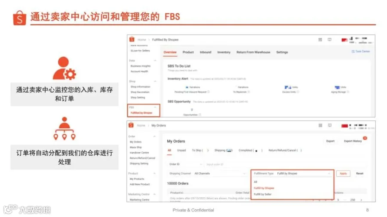
Task: Click Home breadcrumb in My Orders header
Action: pos(141,126)
